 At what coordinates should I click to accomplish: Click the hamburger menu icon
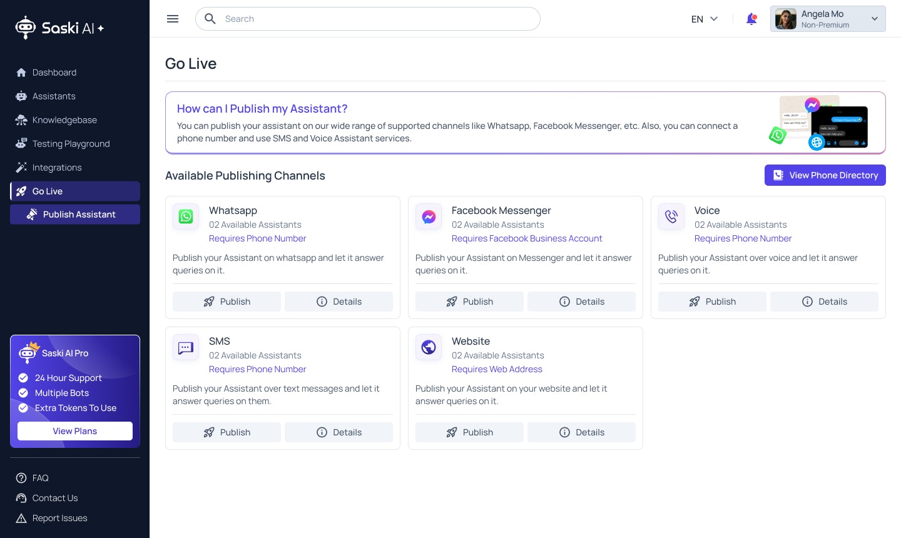click(173, 19)
